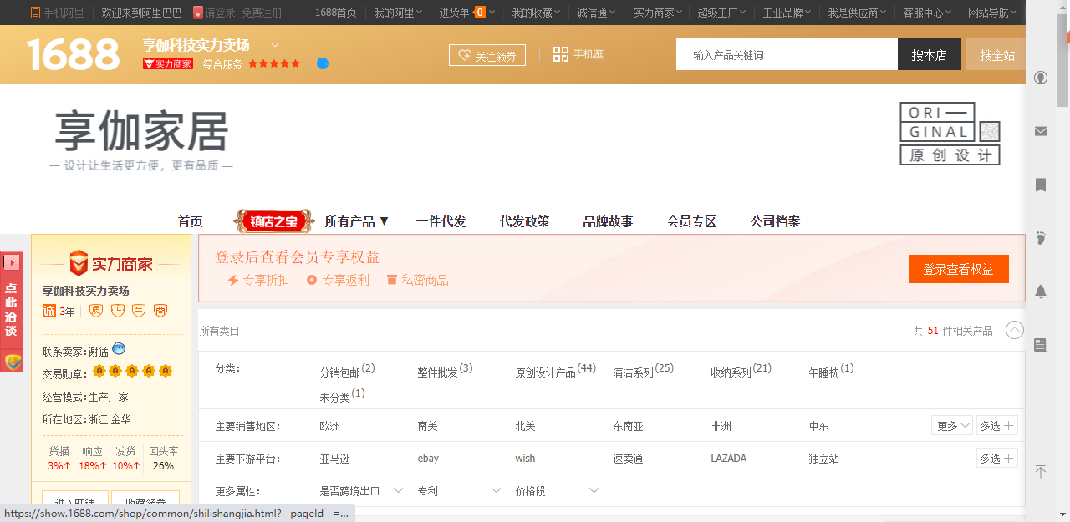
Task: Click the red arrow on 点此洽谈 tab
Action: click(x=12, y=262)
